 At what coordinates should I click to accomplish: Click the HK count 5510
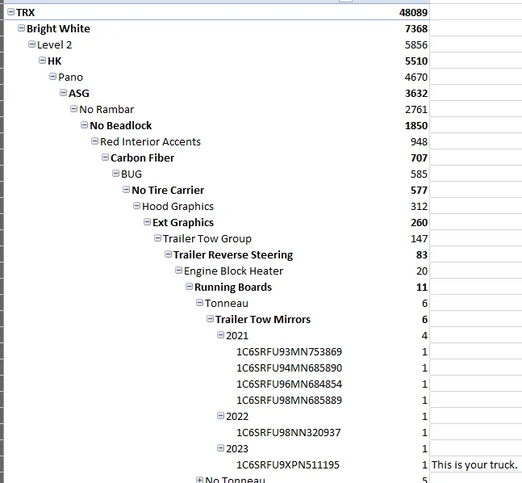(416, 61)
